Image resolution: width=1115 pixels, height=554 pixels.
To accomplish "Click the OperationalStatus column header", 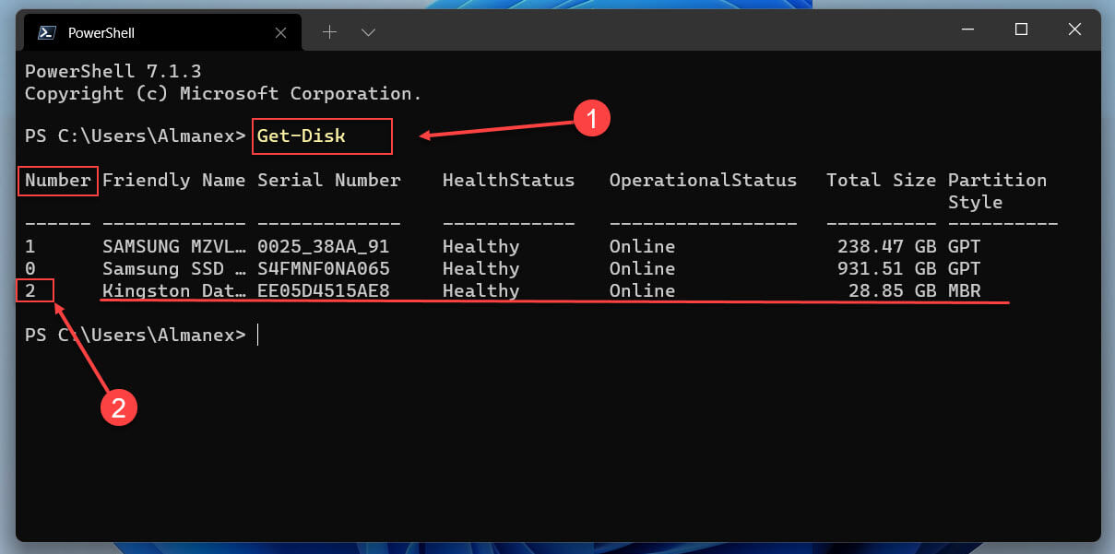I will pos(703,180).
